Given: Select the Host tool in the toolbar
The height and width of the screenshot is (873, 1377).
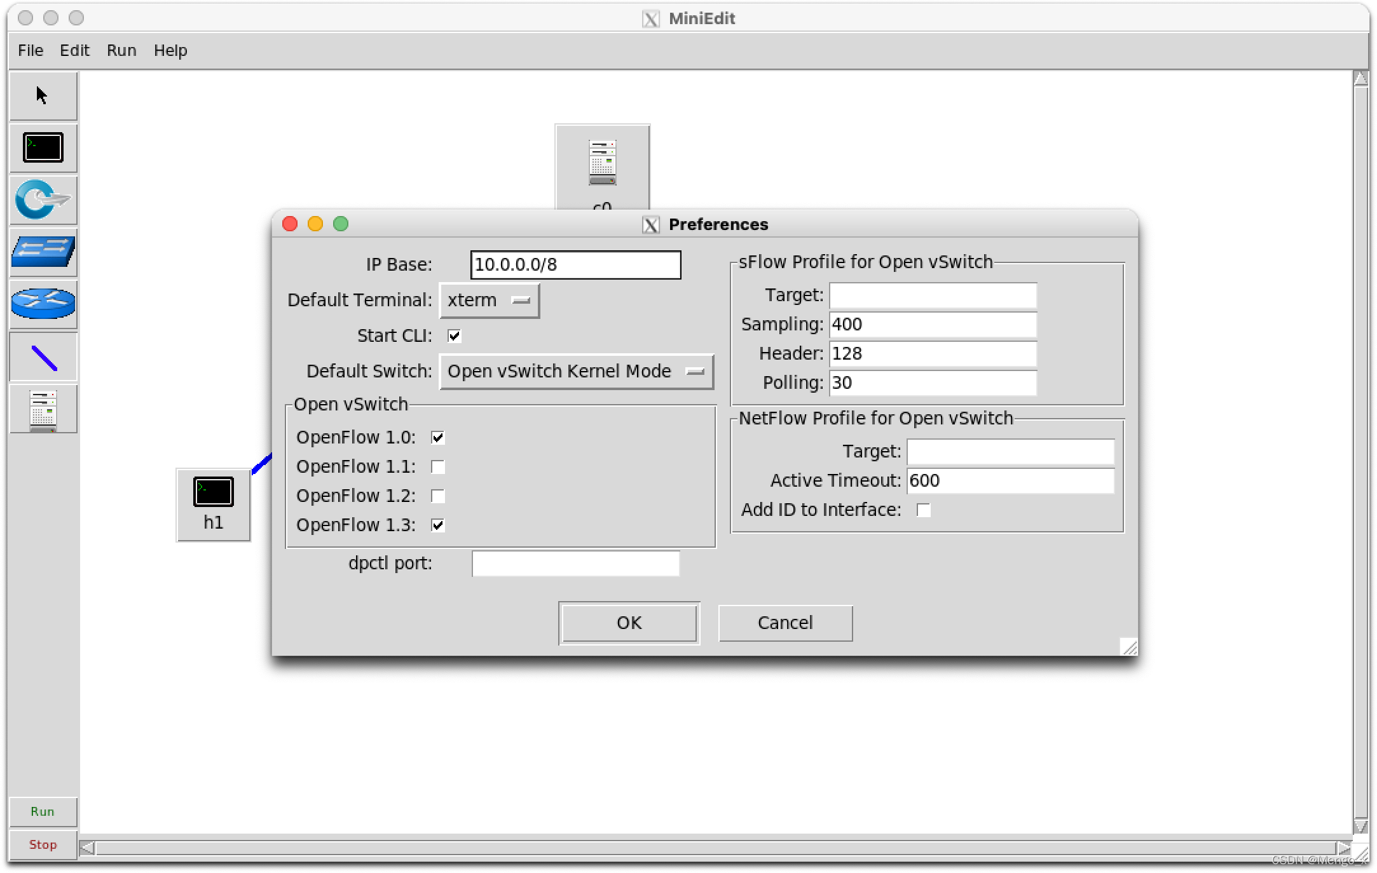Looking at the screenshot, I should pos(43,148).
